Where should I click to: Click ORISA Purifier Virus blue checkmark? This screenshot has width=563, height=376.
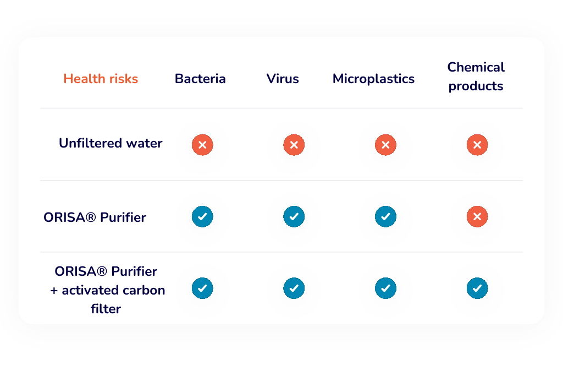[294, 217]
